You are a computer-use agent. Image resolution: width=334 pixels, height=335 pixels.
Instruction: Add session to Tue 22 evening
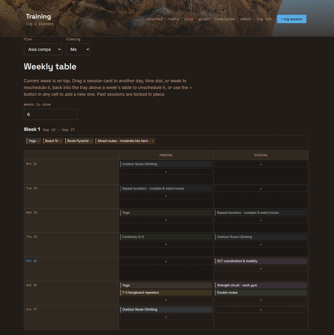point(261,189)
